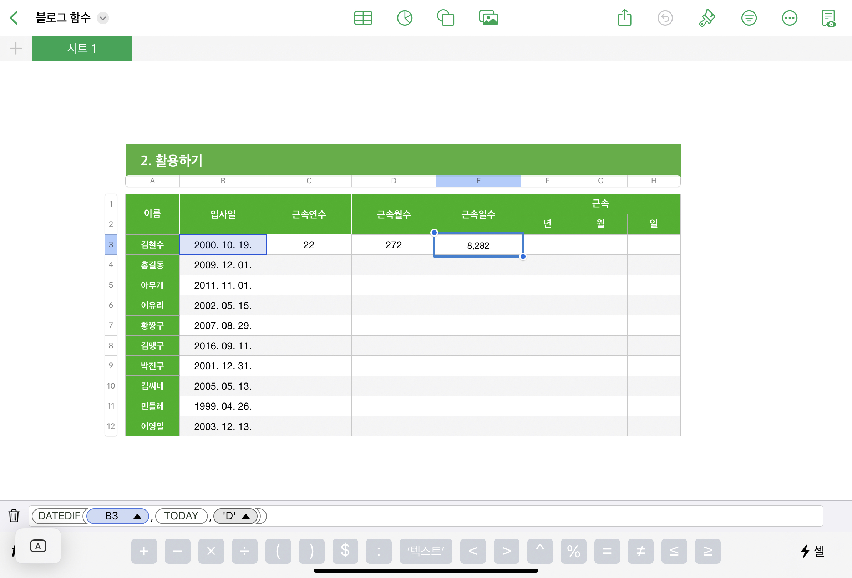Insert the greater-than-or-equal operator

tap(708, 551)
